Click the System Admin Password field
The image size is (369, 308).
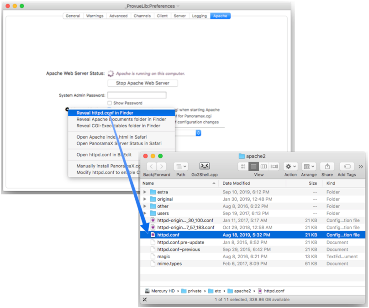[137, 95]
